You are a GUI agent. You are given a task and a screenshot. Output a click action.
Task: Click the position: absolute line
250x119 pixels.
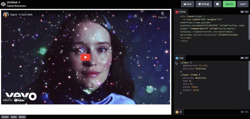pyautogui.click(x=194, y=78)
